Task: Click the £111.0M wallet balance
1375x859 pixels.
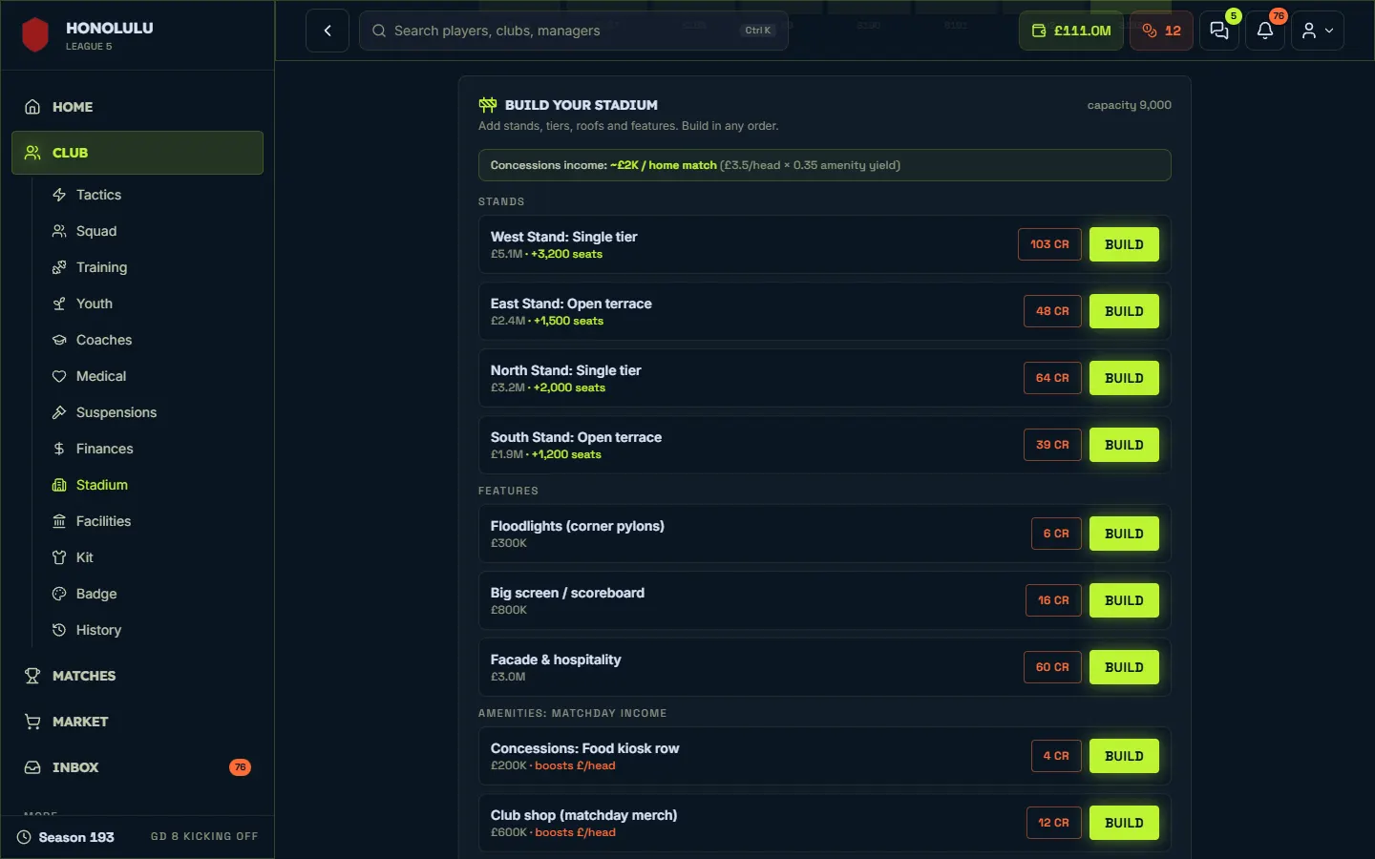Action: tap(1071, 31)
